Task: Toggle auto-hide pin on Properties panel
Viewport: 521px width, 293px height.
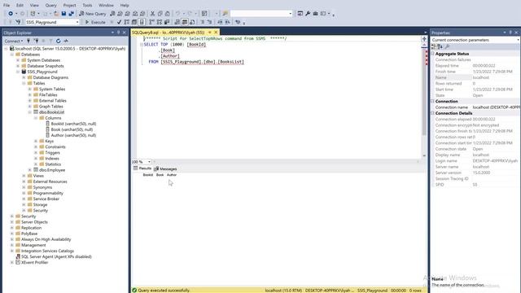Action: [510, 33]
